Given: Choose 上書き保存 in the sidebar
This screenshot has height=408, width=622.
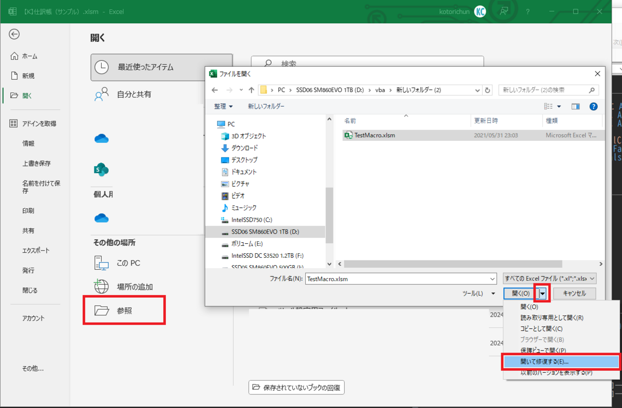Looking at the screenshot, I should tap(36, 163).
